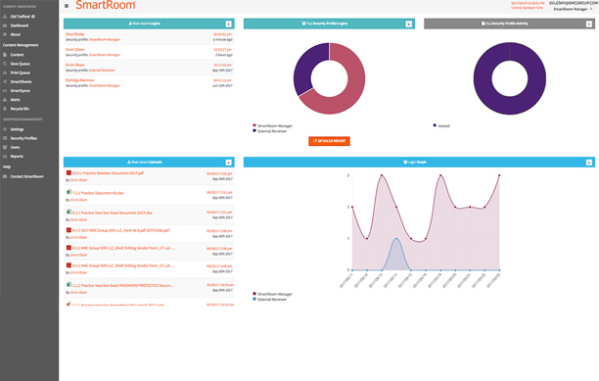
Task: Open the 4.5.1 BMC Group Shelf Drilling file
Action: tap(123, 265)
